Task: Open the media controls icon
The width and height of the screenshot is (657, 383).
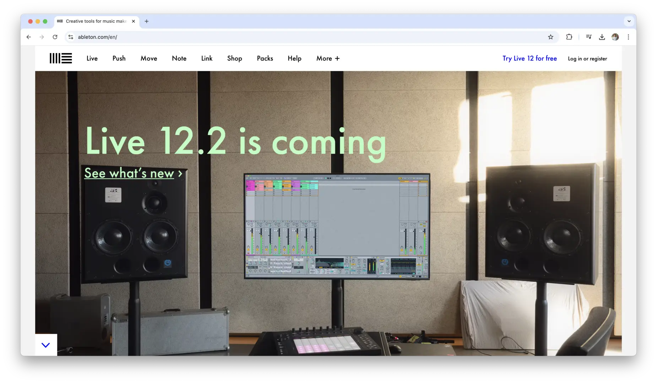Action: pyautogui.click(x=588, y=37)
